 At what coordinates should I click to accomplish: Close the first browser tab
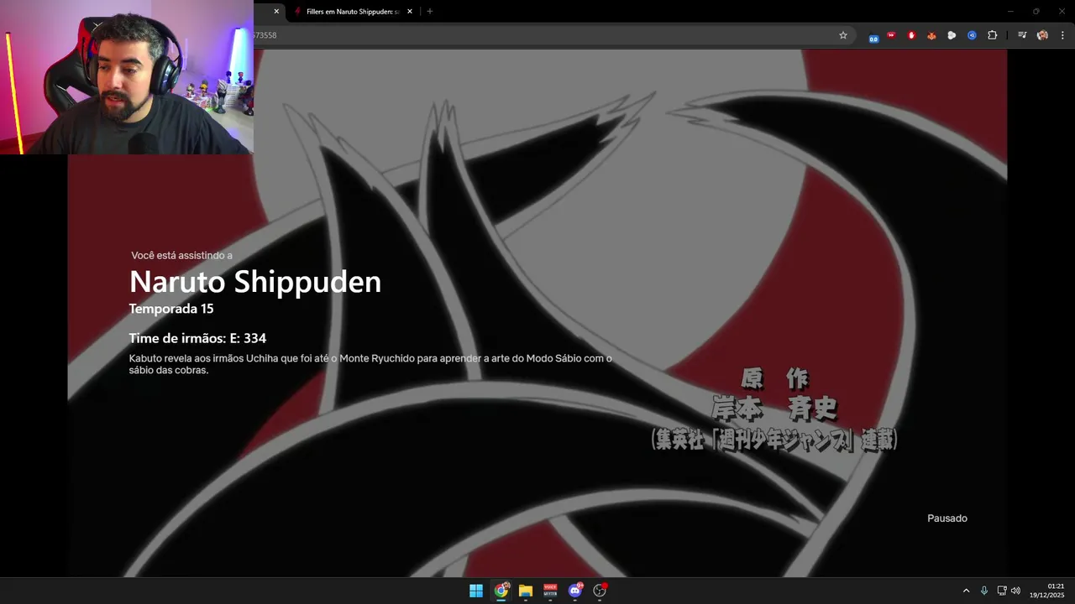[276, 11]
